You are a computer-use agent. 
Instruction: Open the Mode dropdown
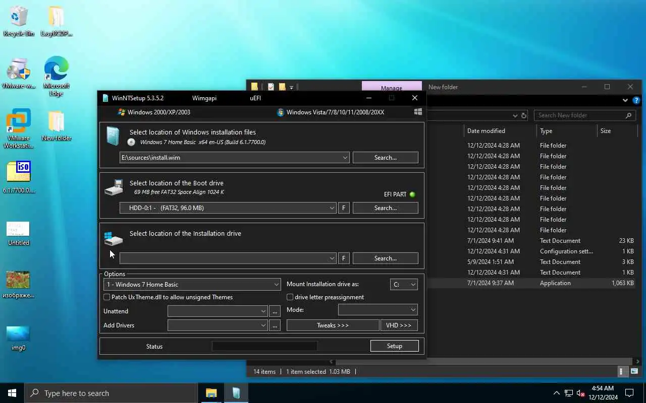378,310
